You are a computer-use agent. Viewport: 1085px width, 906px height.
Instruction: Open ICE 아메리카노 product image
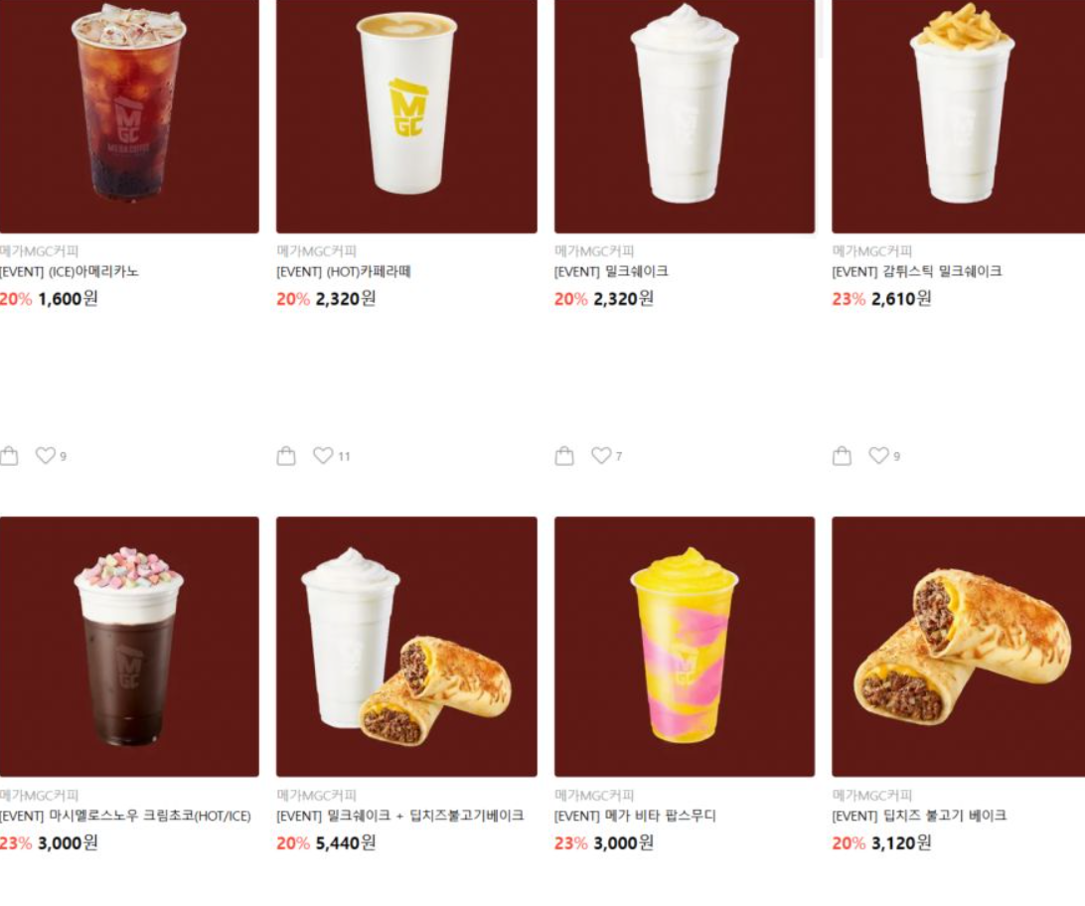[129, 116]
